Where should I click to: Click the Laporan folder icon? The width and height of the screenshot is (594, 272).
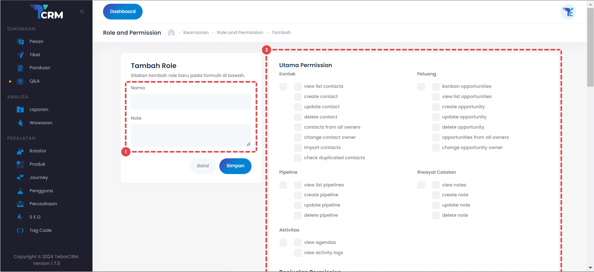pyautogui.click(x=20, y=109)
